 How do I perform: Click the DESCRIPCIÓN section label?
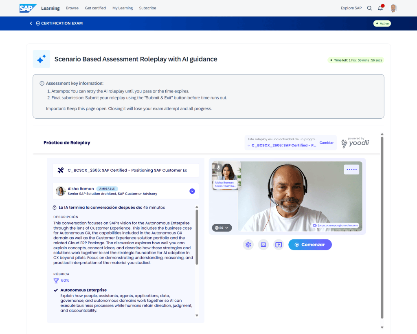66,217
